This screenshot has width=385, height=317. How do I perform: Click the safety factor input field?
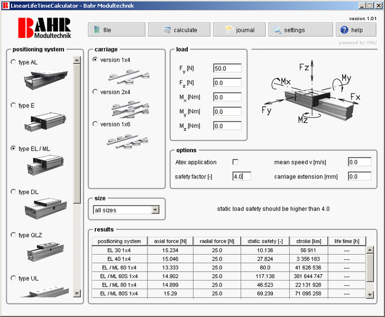[x=241, y=176]
